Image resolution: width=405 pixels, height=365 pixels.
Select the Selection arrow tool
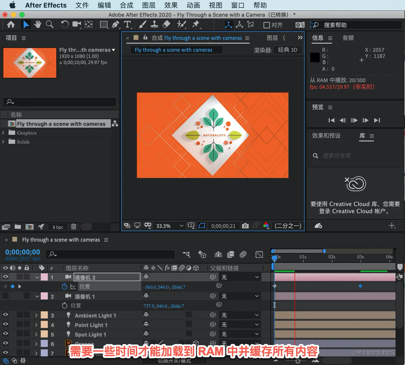coord(26,25)
